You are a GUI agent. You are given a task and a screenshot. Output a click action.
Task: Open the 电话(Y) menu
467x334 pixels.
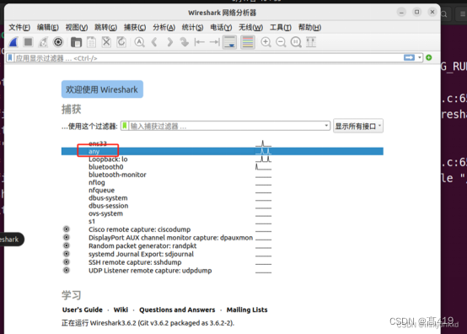[x=221, y=27]
